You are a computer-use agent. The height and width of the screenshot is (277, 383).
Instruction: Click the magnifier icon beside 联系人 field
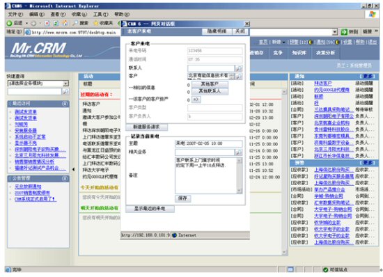click(x=239, y=68)
